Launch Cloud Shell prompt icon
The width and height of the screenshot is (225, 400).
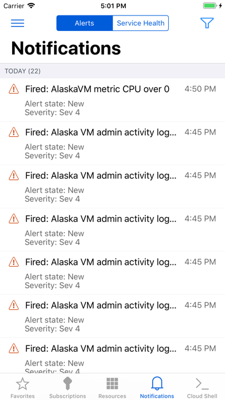click(x=202, y=384)
